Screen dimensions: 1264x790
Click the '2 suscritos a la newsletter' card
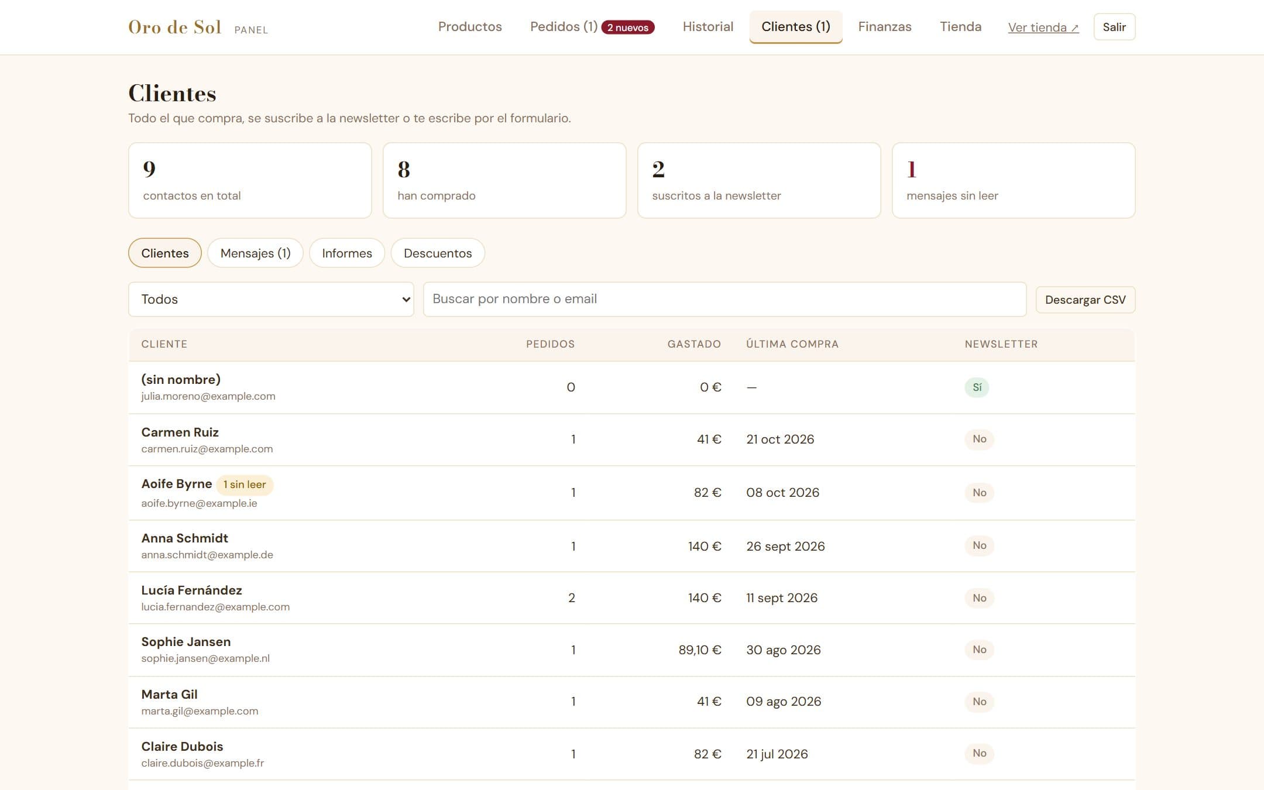point(759,180)
